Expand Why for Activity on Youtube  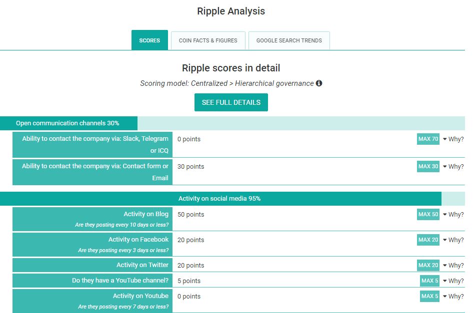(453, 297)
